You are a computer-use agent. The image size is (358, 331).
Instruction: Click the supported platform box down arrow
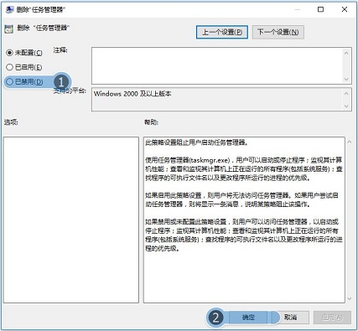click(x=346, y=106)
